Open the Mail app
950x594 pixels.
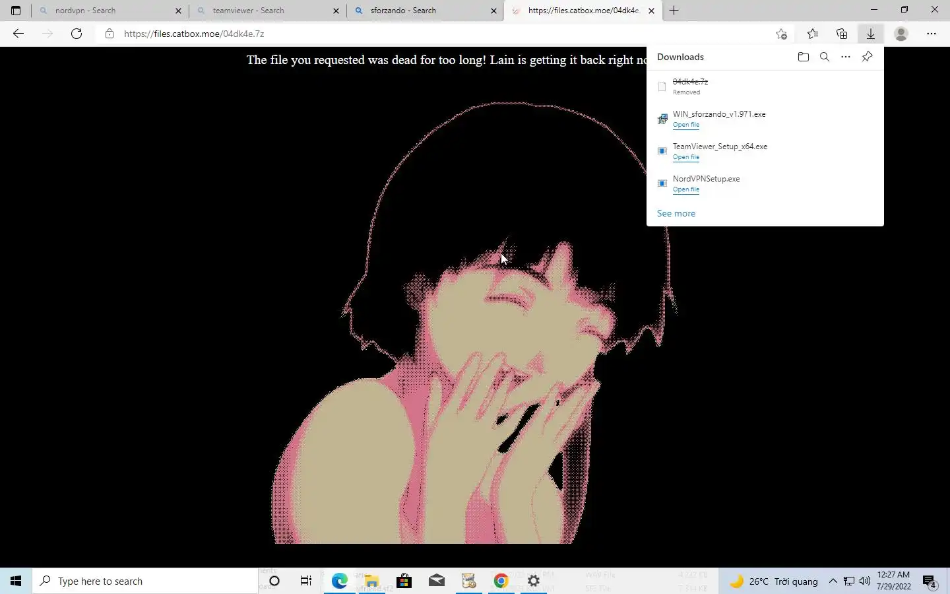tap(436, 581)
